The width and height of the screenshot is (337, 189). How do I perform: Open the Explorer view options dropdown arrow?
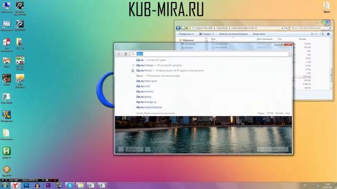coord(316,34)
